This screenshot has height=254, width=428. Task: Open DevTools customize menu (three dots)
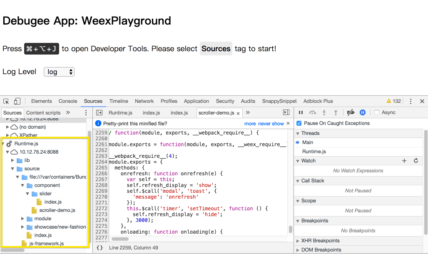[411, 101]
